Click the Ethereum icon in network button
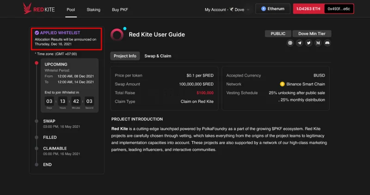The image size is (370, 195). [x=263, y=9]
